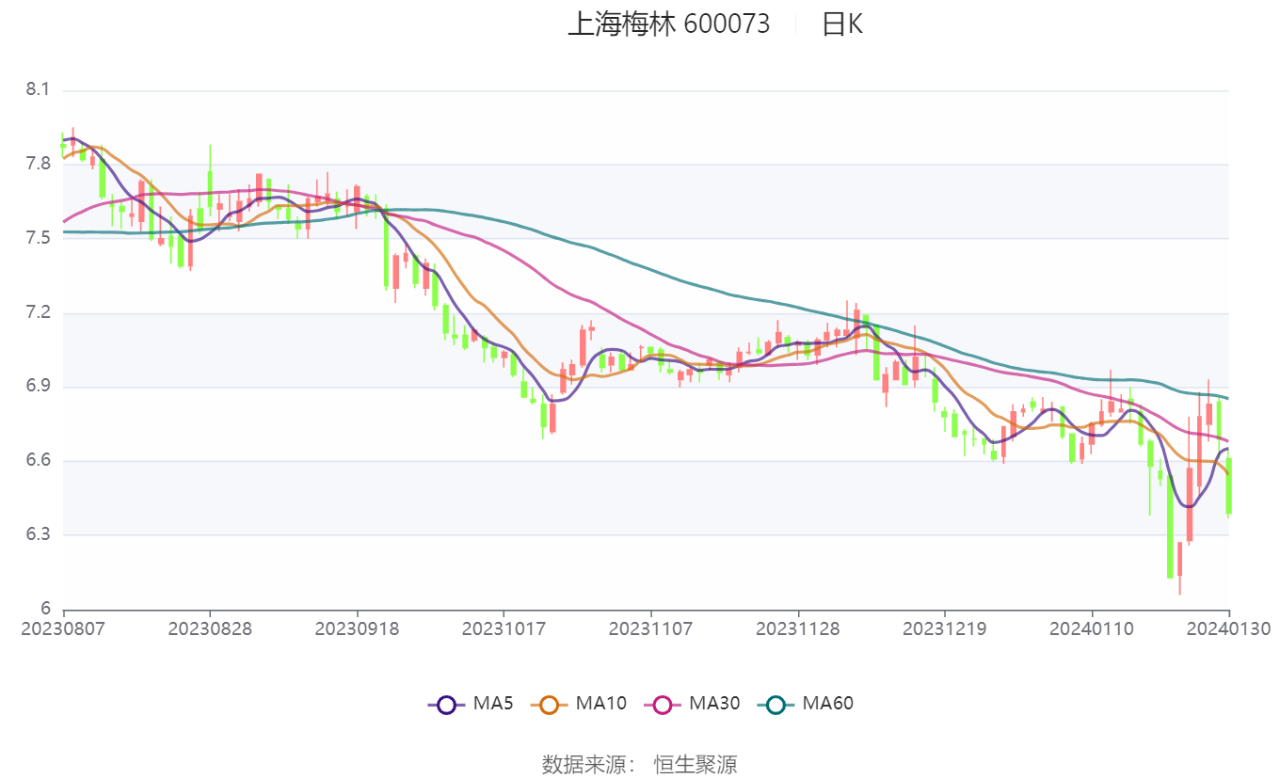Click the x-axis date label 20230807
Image resolution: width=1280 pixels, height=779 pixels.
tap(63, 628)
